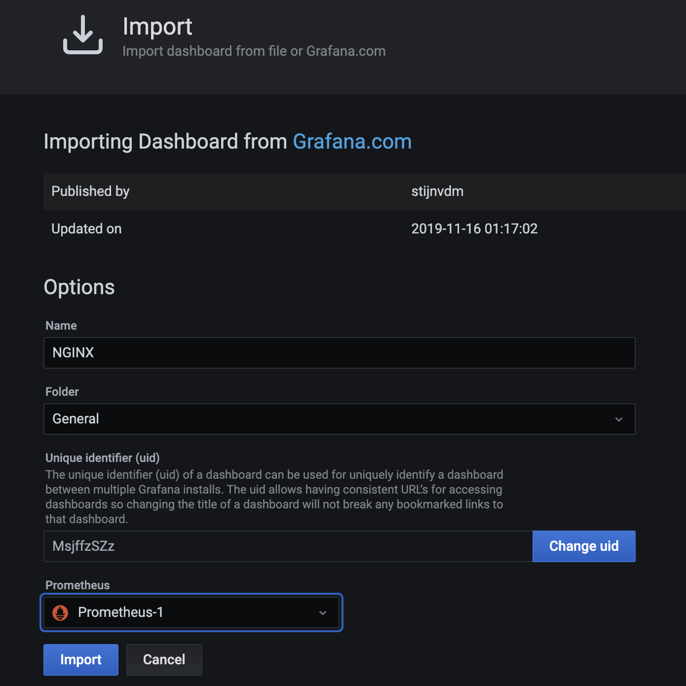686x686 pixels.
Task: Click the Prometheus field label
Action: click(x=77, y=585)
